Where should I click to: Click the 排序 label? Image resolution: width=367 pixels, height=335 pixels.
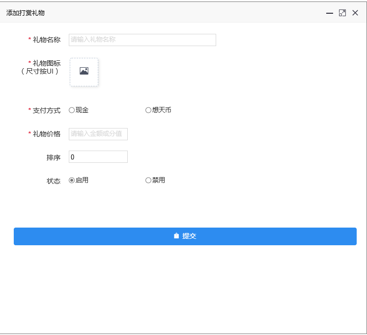pos(54,157)
